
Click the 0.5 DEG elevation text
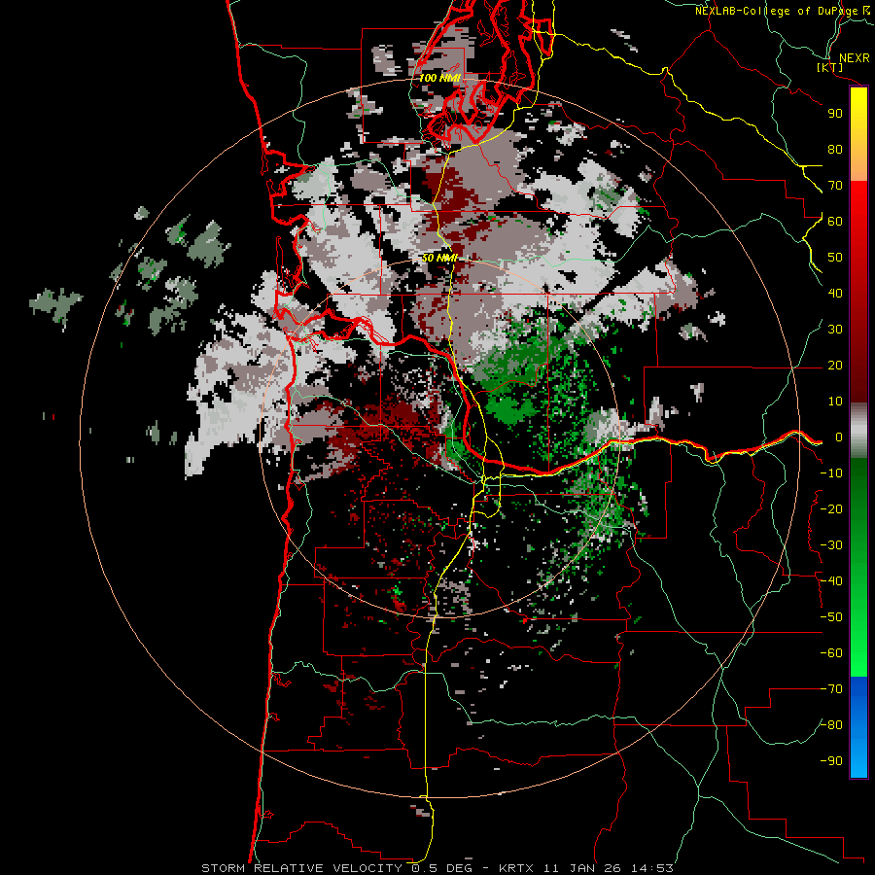click(x=442, y=868)
